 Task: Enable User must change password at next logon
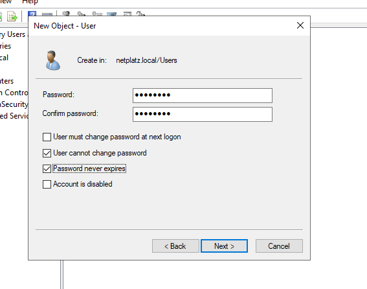click(x=47, y=137)
